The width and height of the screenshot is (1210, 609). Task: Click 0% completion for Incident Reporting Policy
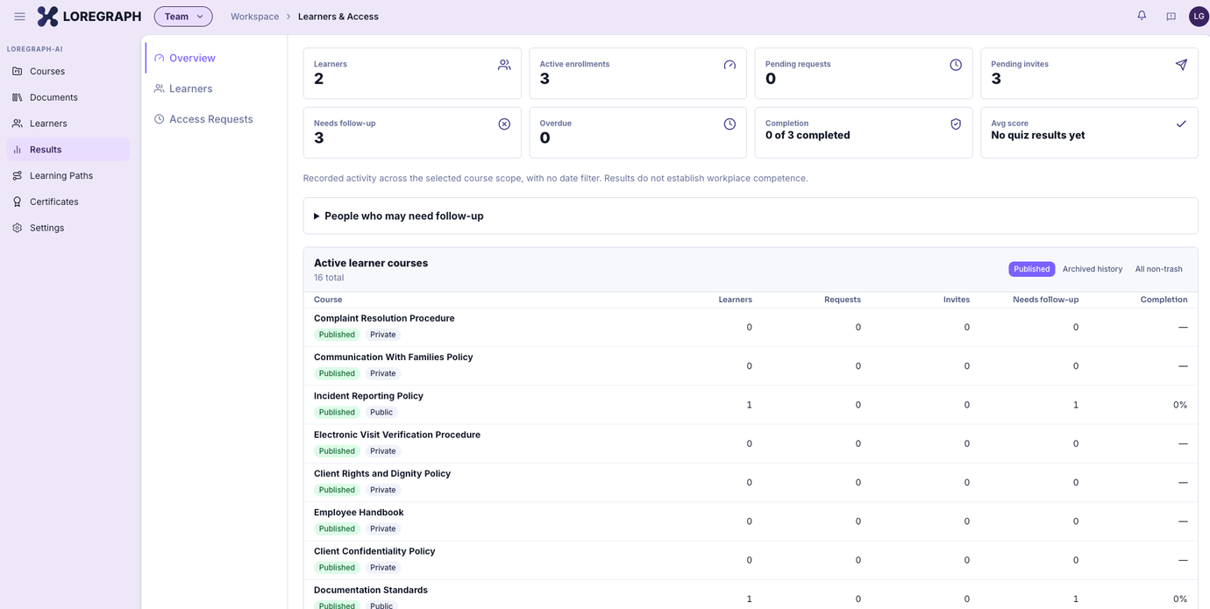pyautogui.click(x=1180, y=405)
